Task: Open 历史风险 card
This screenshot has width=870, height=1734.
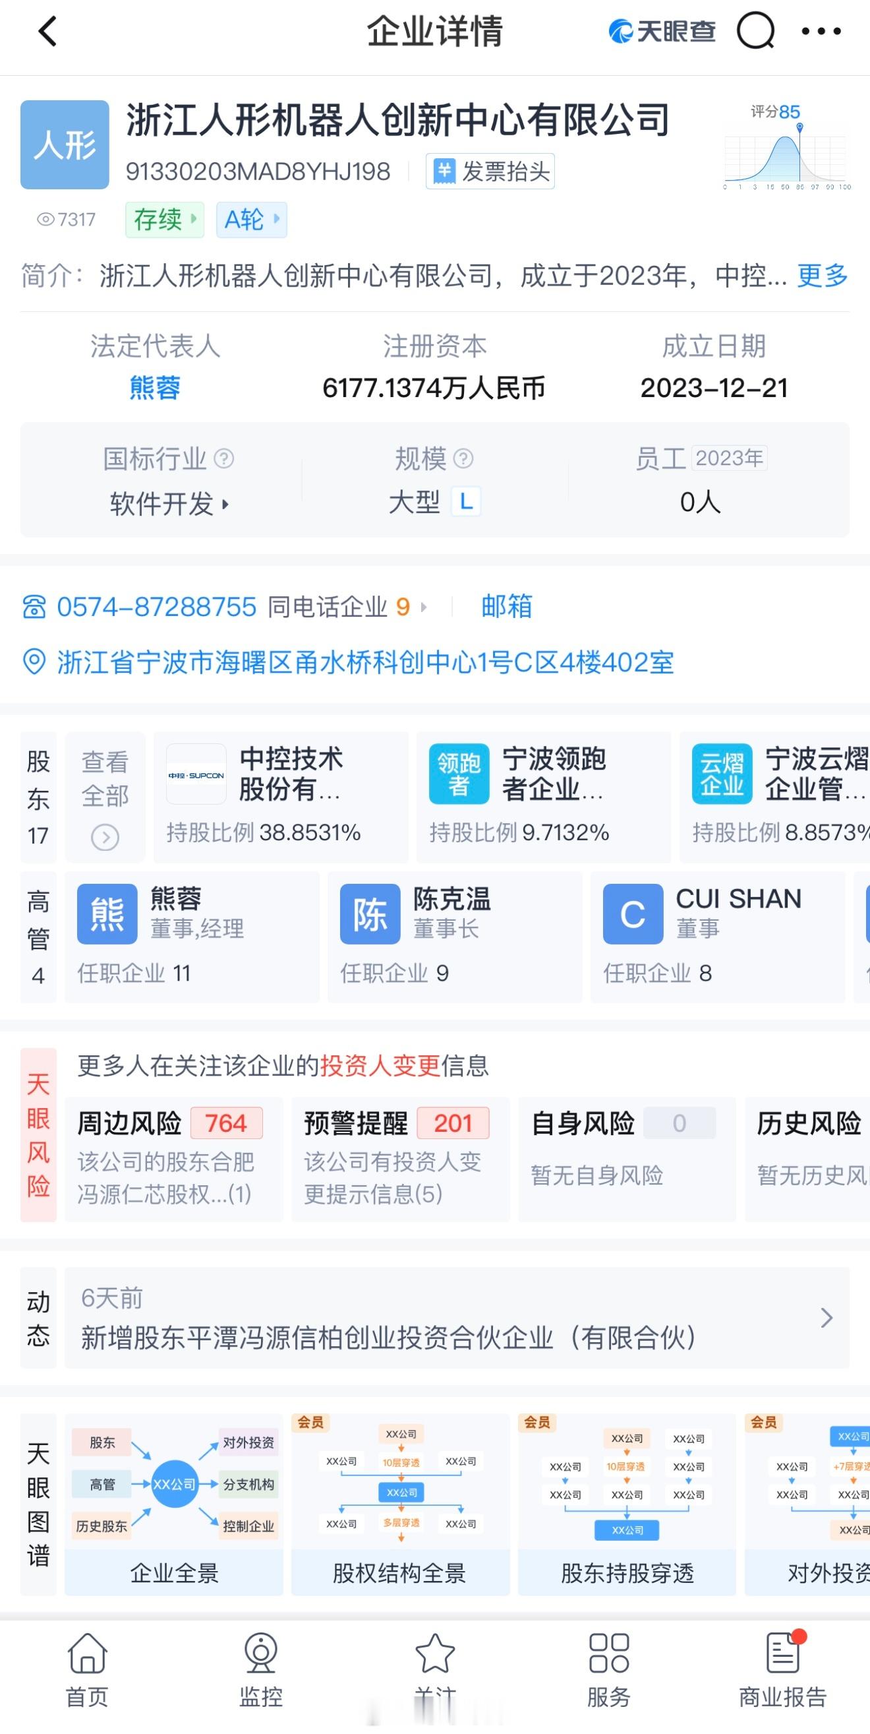Action: (x=807, y=1159)
